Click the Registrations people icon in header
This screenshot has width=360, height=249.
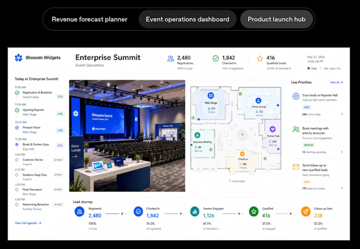tap(171, 59)
